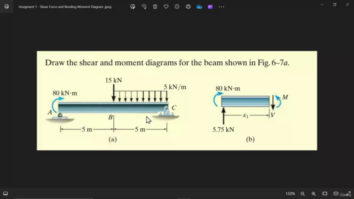Image resolution: width=354 pixels, height=199 pixels.
Task: Minimize the Photos window
Action: point(322,4)
